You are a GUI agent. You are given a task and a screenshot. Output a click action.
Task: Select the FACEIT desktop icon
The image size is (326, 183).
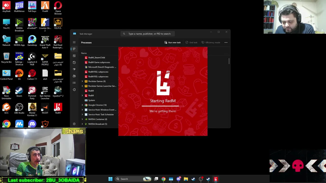tap(45, 109)
